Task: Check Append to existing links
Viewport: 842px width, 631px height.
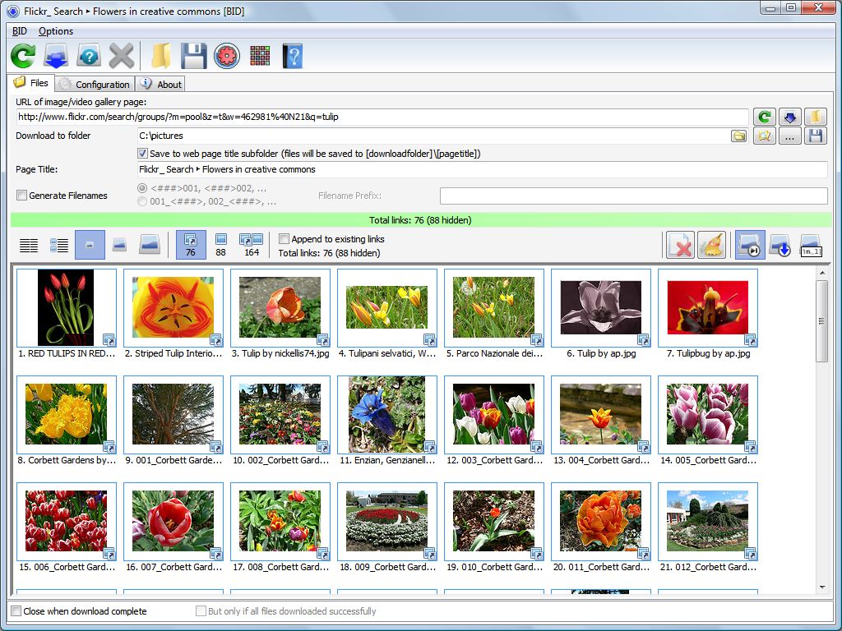Action: 284,239
